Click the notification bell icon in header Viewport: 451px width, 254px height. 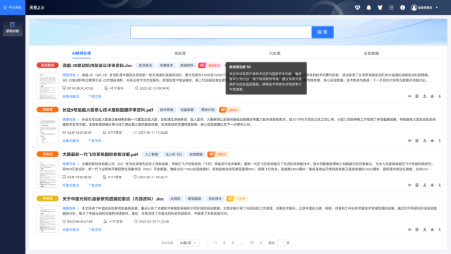click(369, 8)
